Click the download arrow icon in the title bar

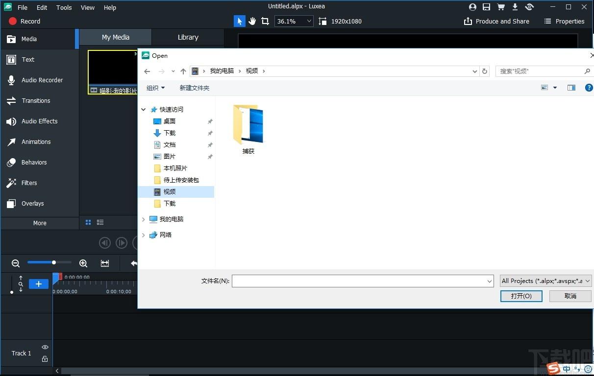pyautogui.click(x=515, y=7)
